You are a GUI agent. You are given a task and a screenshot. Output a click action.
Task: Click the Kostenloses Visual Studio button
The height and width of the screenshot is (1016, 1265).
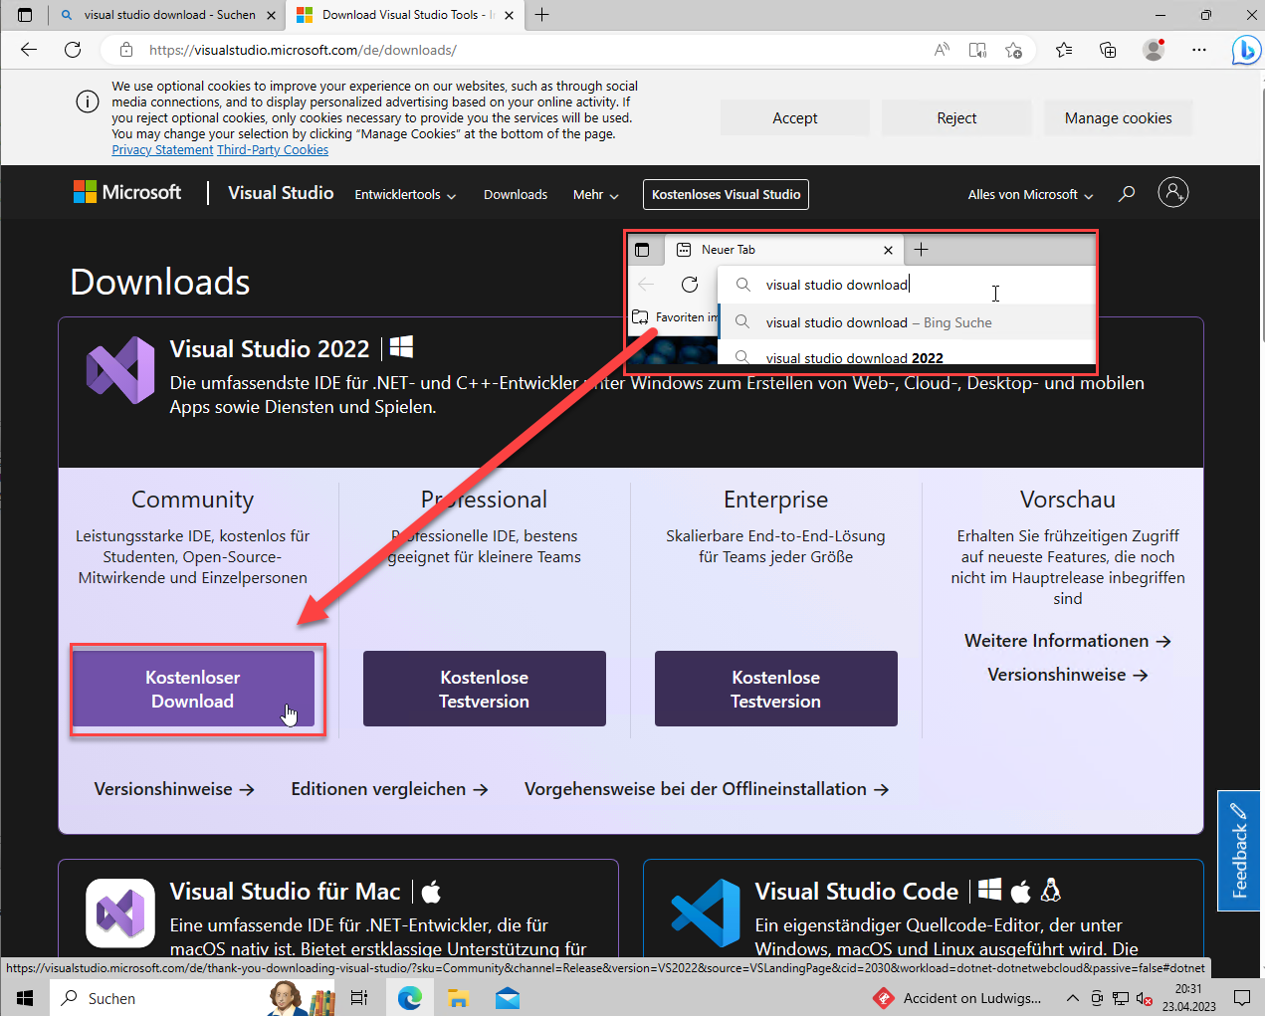point(727,194)
